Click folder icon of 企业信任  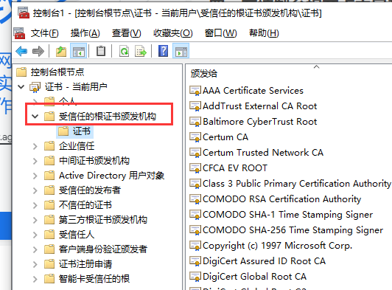[x=49, y=146]
